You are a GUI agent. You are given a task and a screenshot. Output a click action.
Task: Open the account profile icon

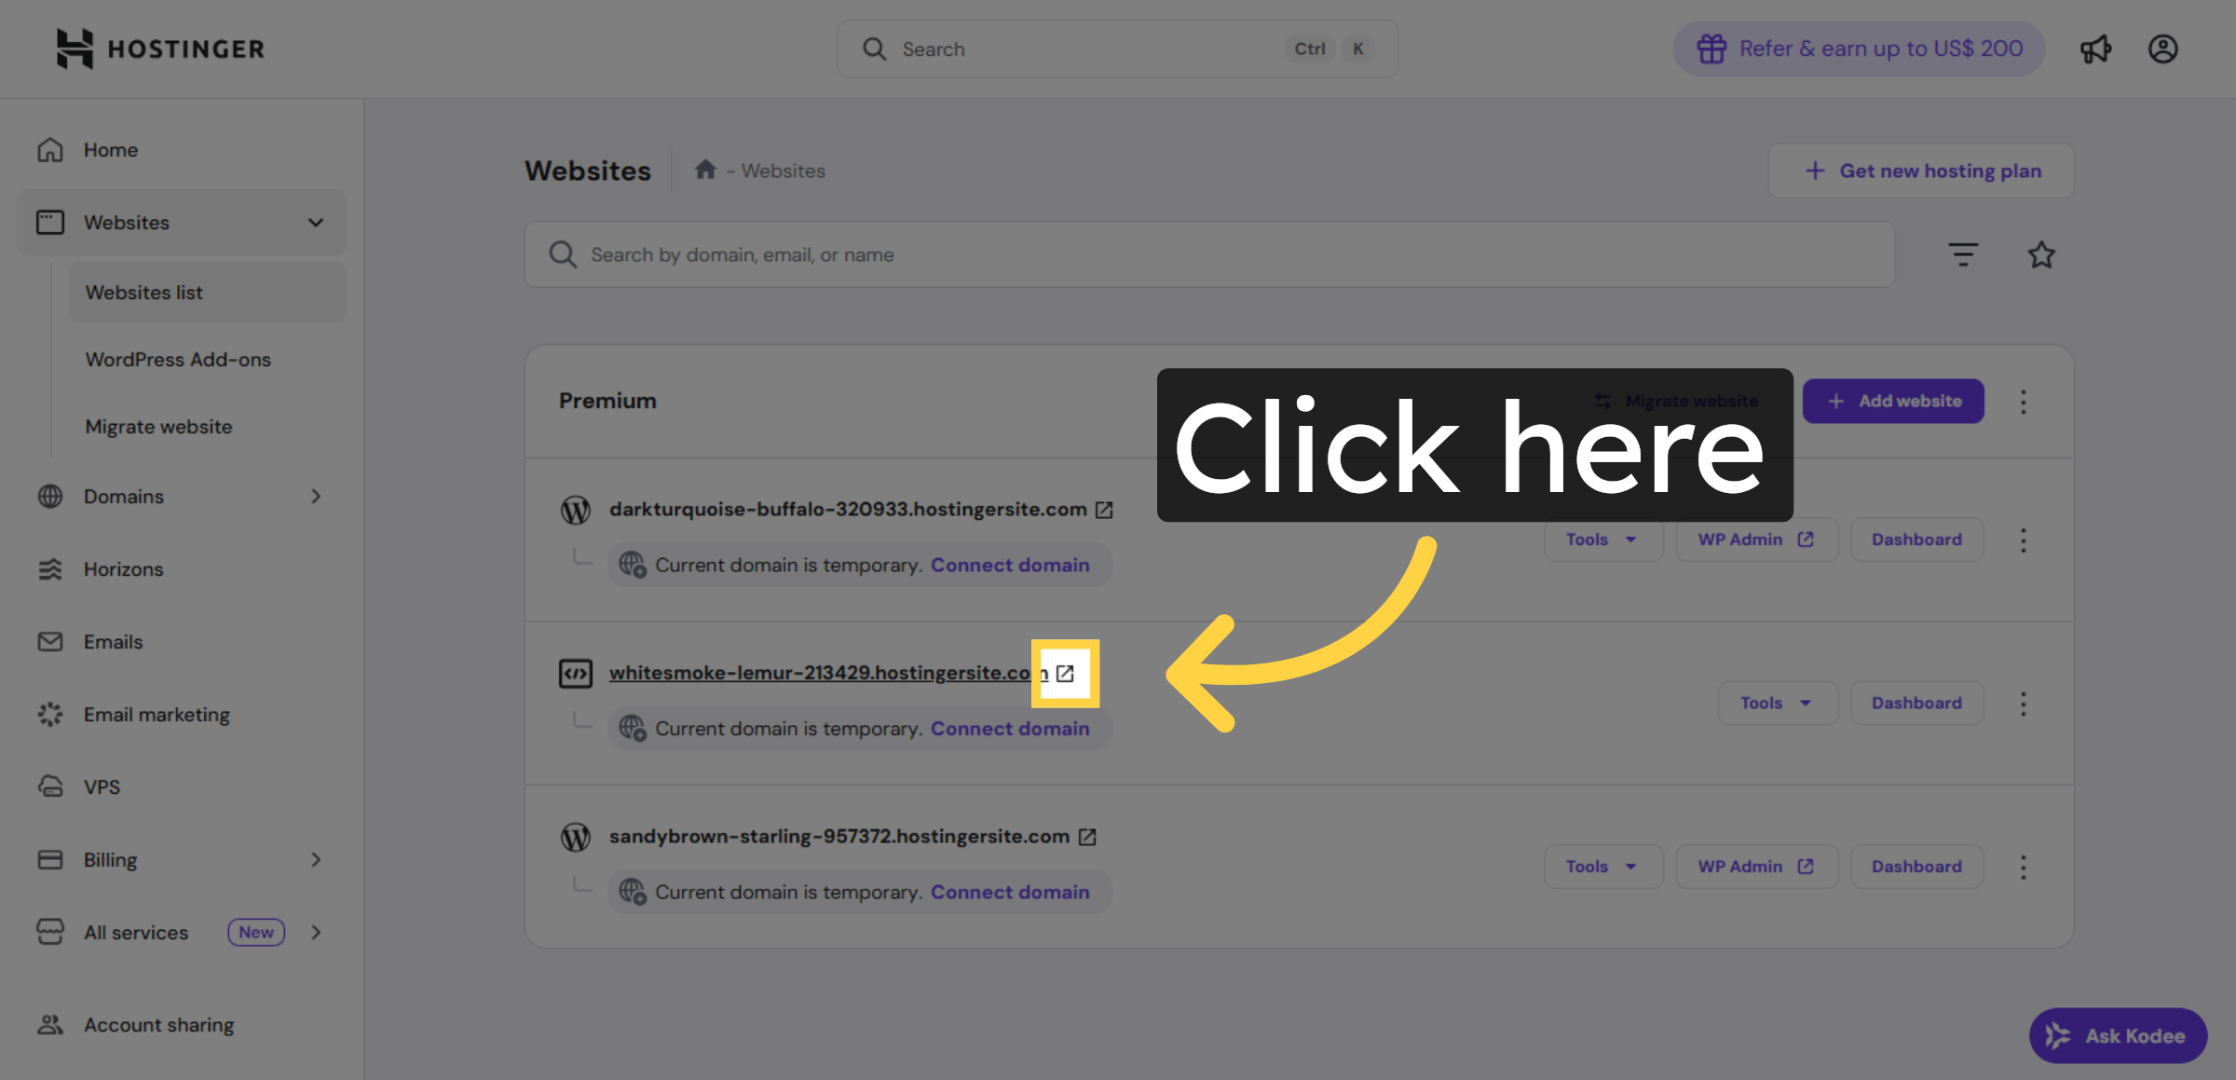[2163, 48]
